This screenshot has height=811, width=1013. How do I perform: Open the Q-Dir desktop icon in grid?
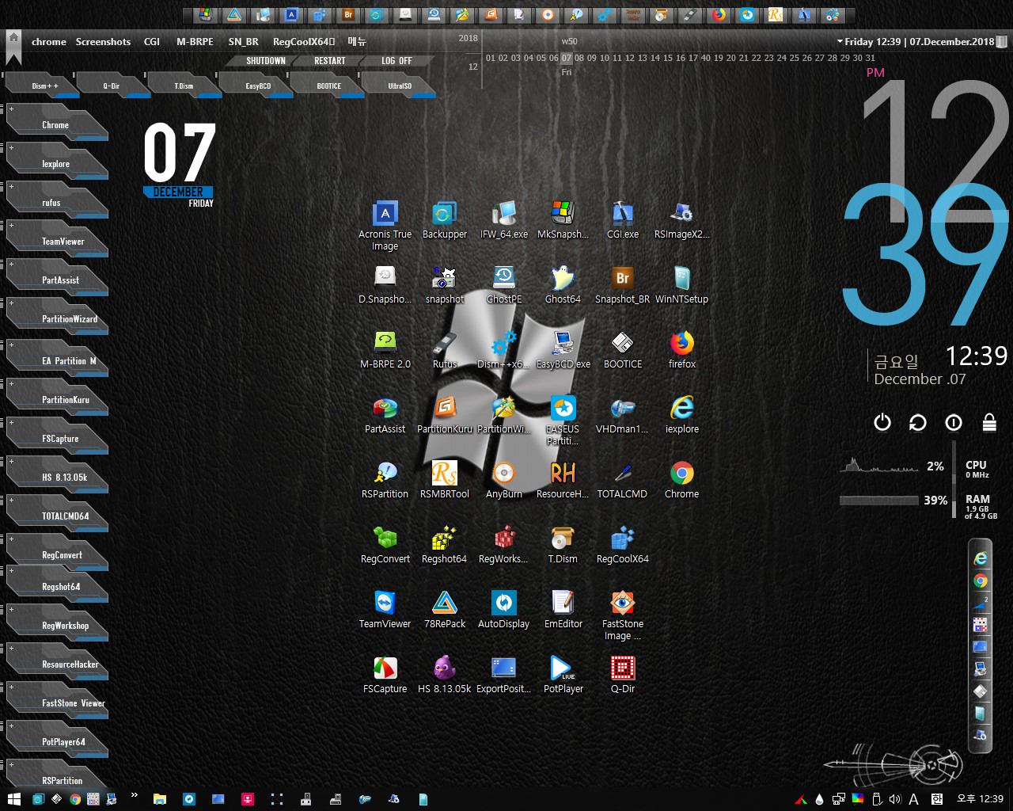coord(623,675)
